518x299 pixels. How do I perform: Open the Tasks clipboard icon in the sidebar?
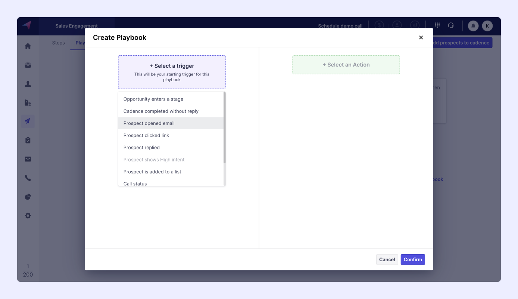[x=28, y=140]
